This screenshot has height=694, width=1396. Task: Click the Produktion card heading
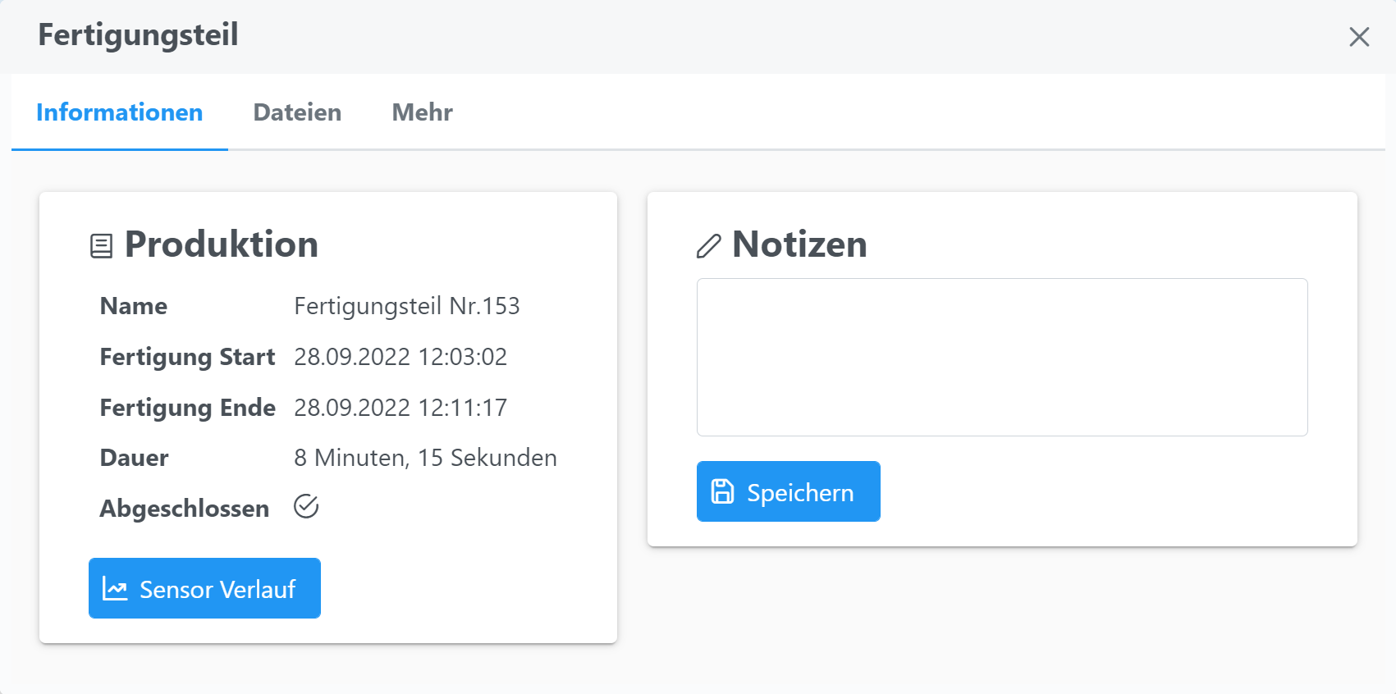coord(221,244)
